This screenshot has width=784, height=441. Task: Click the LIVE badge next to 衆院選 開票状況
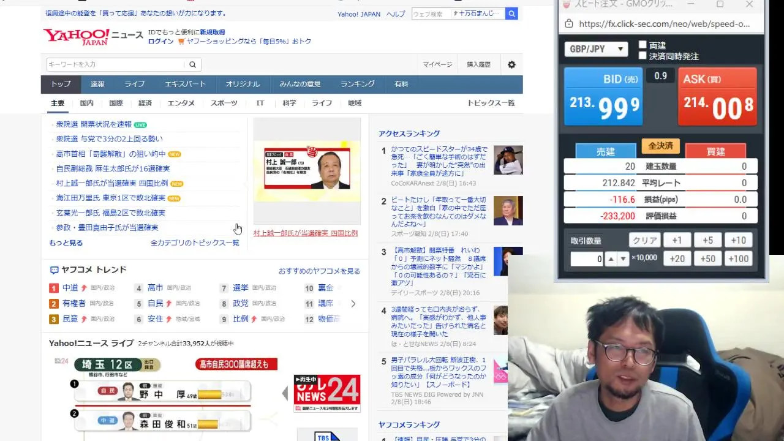[x=140, y=125]
